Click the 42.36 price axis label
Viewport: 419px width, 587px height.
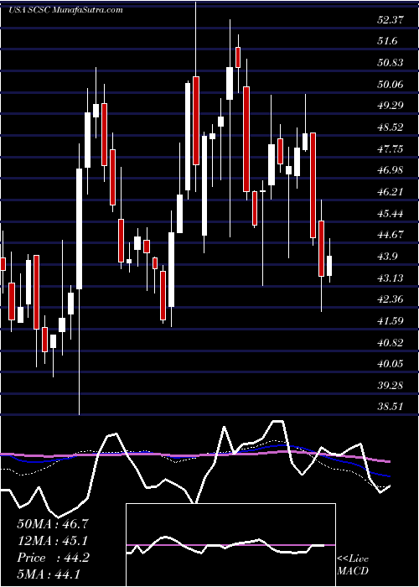391,300
